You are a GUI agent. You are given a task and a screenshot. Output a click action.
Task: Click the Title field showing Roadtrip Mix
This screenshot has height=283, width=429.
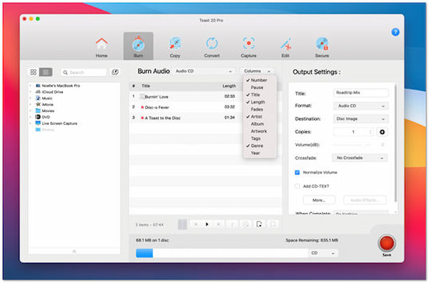point(360,93)
